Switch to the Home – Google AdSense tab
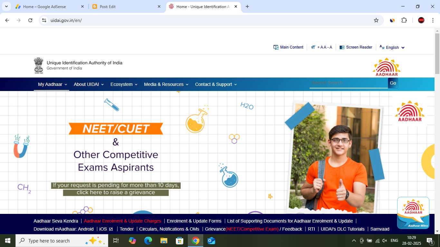The width and height of the screenshot is (440, 247). [49, 6]
